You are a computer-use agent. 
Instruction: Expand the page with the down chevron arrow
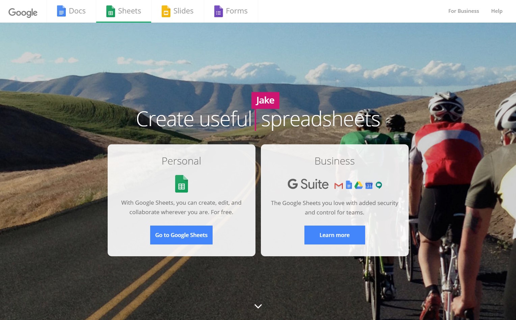pos(258,306)
